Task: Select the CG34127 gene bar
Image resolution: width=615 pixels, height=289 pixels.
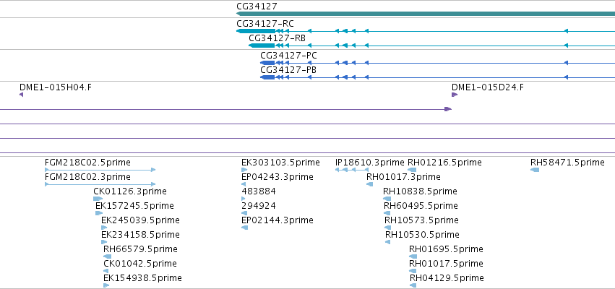Action: [426, 14]
